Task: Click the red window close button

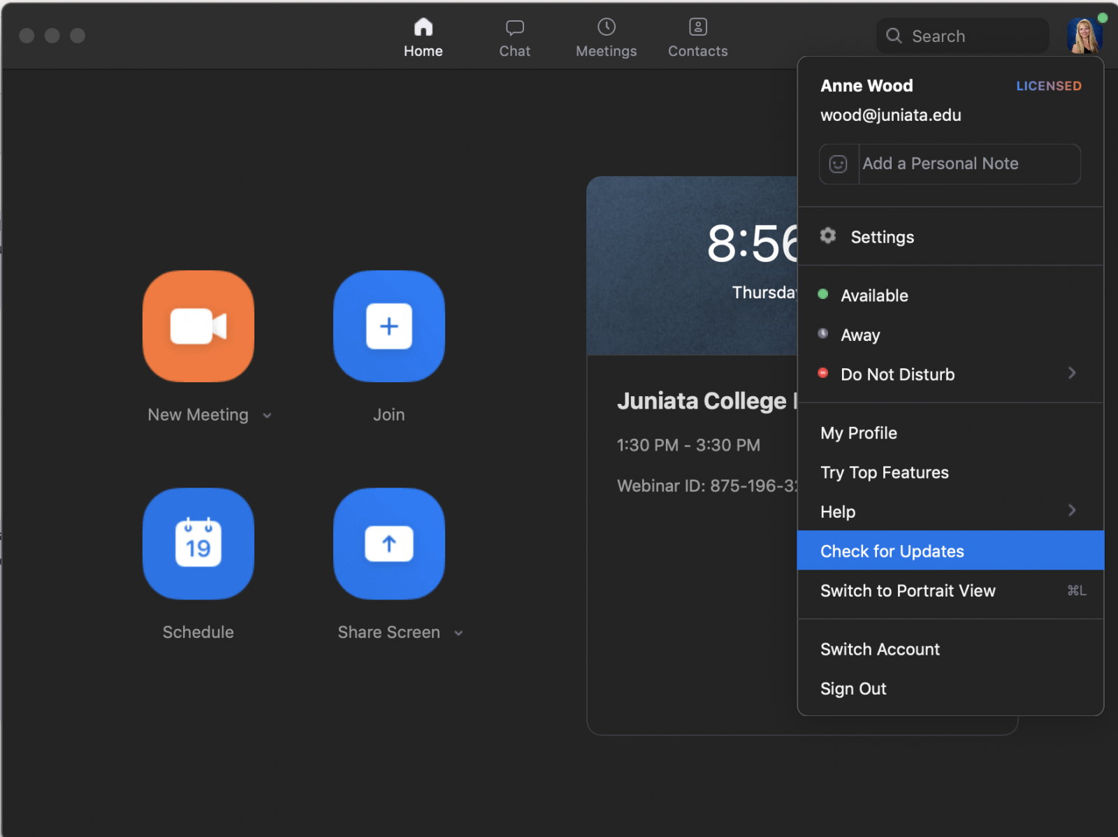Action: (27, 36)
